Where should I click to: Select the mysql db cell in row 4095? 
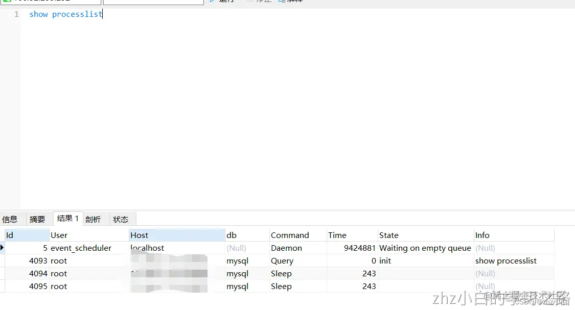(247, 286)
